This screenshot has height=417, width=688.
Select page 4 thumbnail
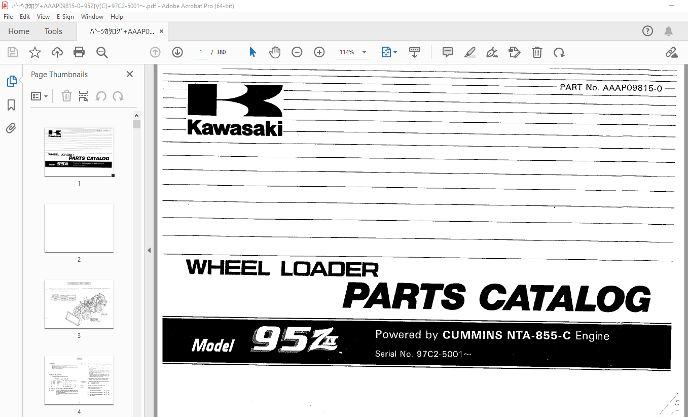[79, 380]
